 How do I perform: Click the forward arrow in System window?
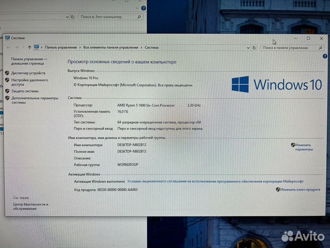tap(16, 47)
